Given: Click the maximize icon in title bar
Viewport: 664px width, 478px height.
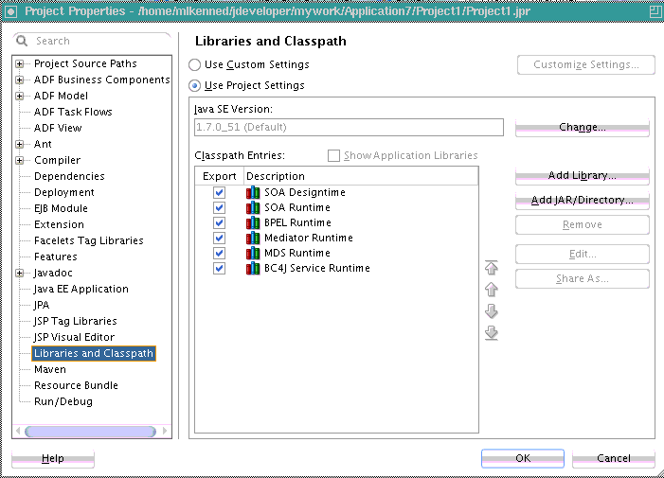Looking at the screenshot, I should tap(655, 11).
